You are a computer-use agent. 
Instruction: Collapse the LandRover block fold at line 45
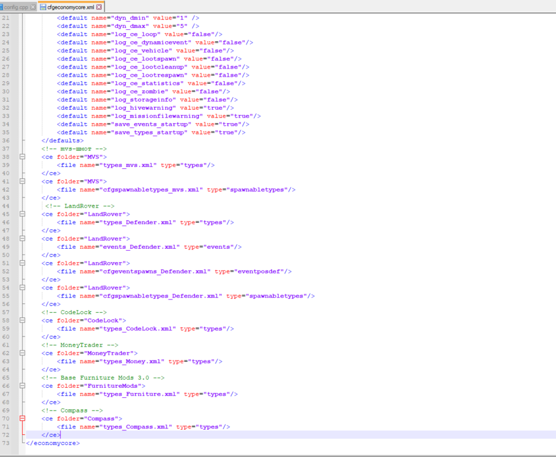click(22, 214)
